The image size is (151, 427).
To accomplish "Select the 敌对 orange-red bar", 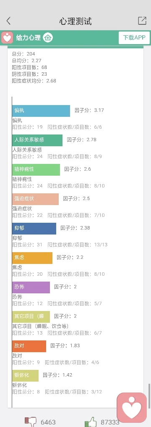I will [x=29, y=346].
